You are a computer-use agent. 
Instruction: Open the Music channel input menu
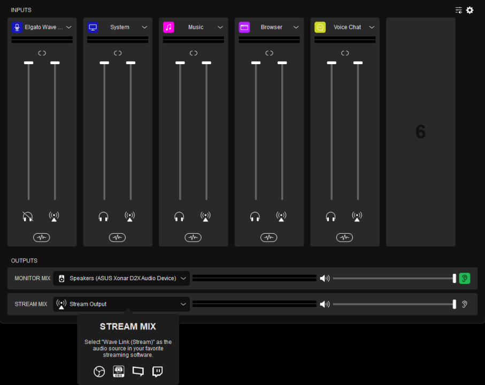220,27
